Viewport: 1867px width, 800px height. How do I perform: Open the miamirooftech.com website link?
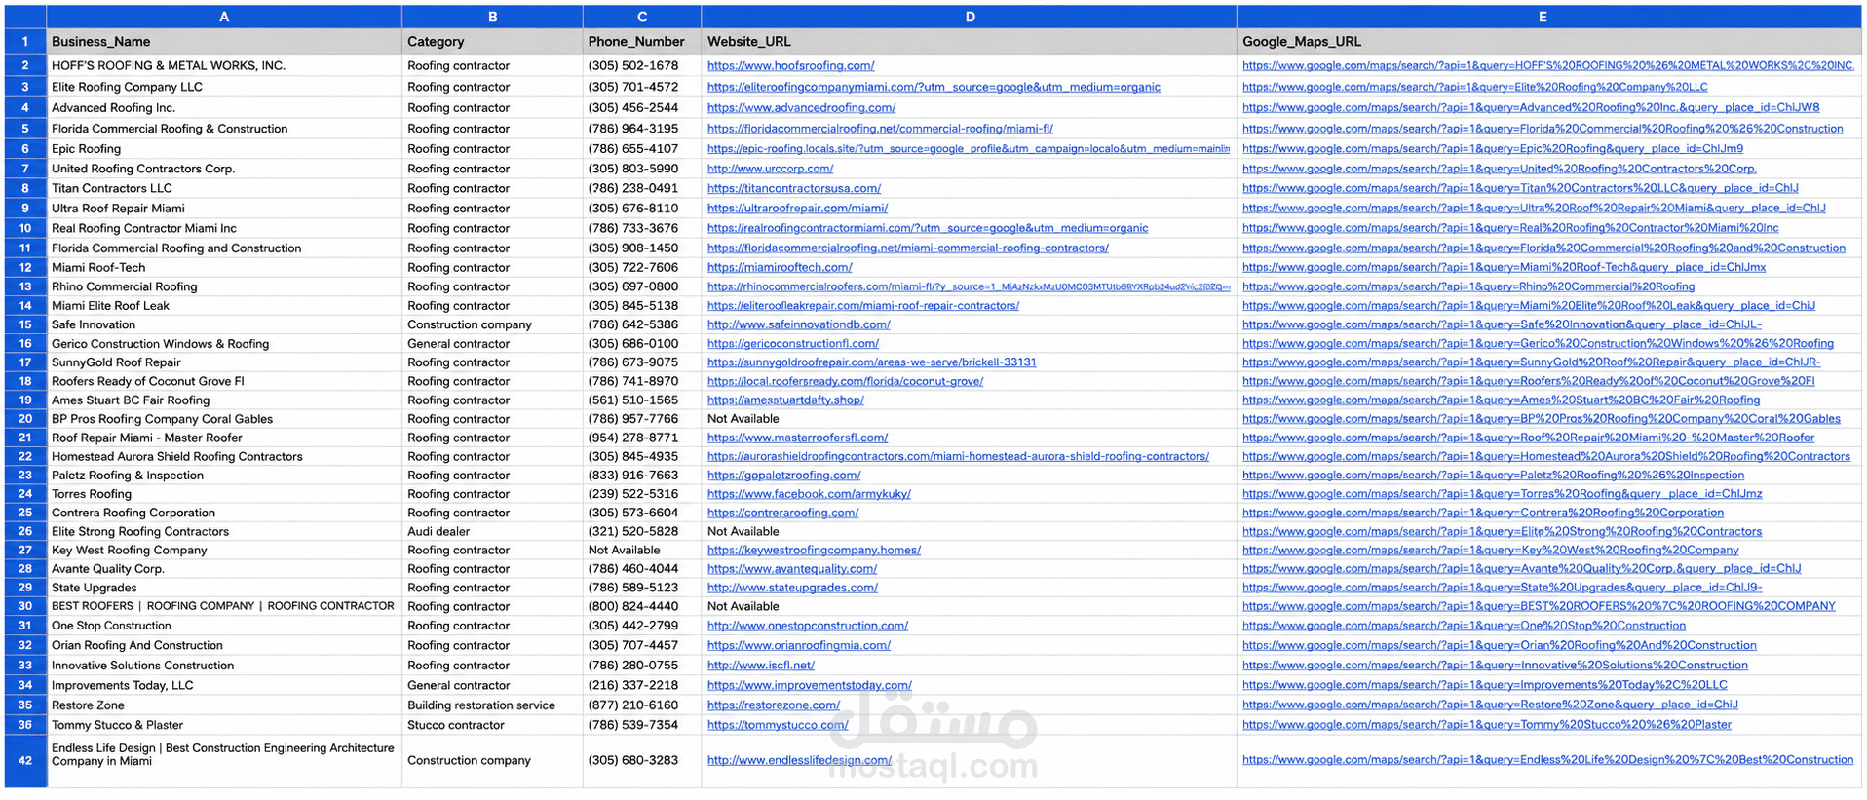click(780, 267)
